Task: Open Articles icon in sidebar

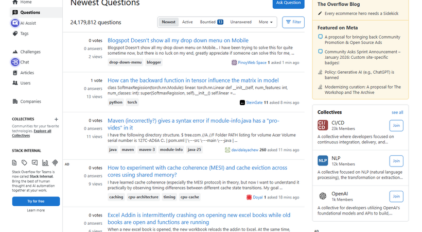Action: coord(15,73)
